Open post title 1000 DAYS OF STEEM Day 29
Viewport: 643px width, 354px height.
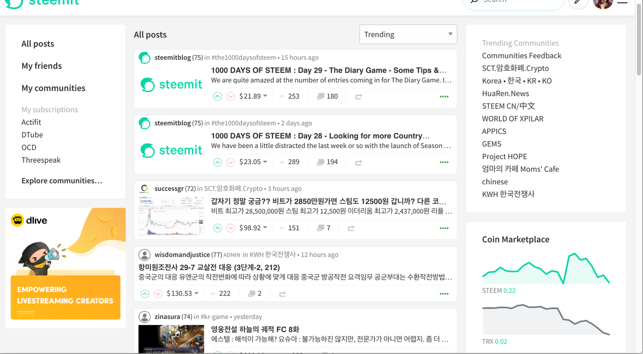[329, 70]
